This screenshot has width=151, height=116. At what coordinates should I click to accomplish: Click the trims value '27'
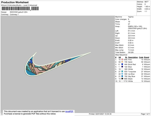click(129, 24)
